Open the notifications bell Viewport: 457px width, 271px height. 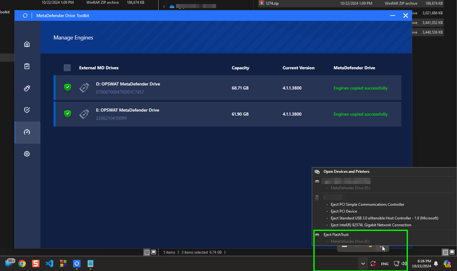click(436, 264)
